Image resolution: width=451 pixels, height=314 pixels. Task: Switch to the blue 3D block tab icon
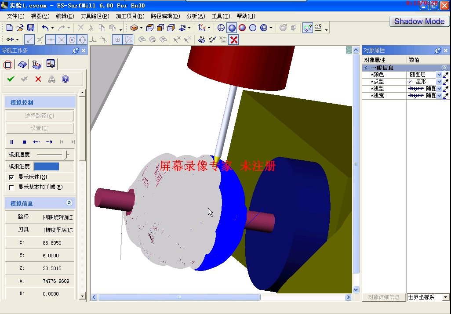[22, 65]
